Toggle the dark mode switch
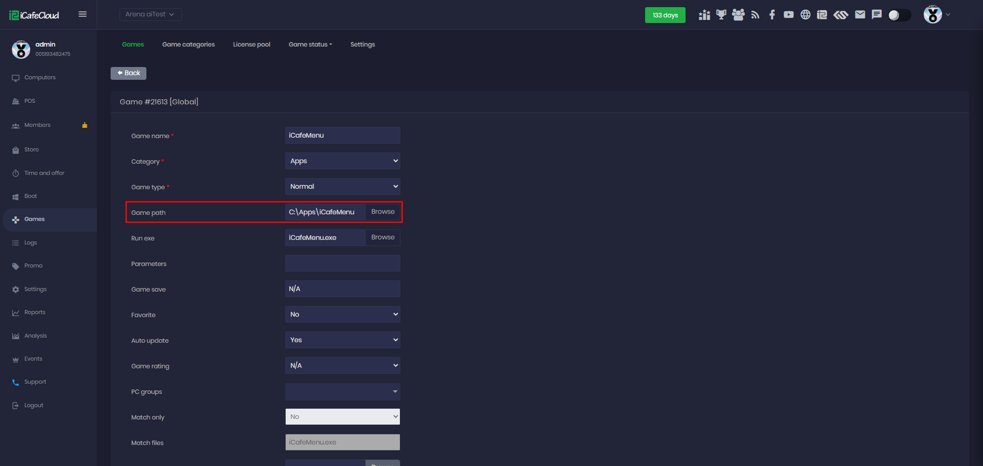Image resolution: width=983 pixels, height=466 pixels. [x=900, y=15]
